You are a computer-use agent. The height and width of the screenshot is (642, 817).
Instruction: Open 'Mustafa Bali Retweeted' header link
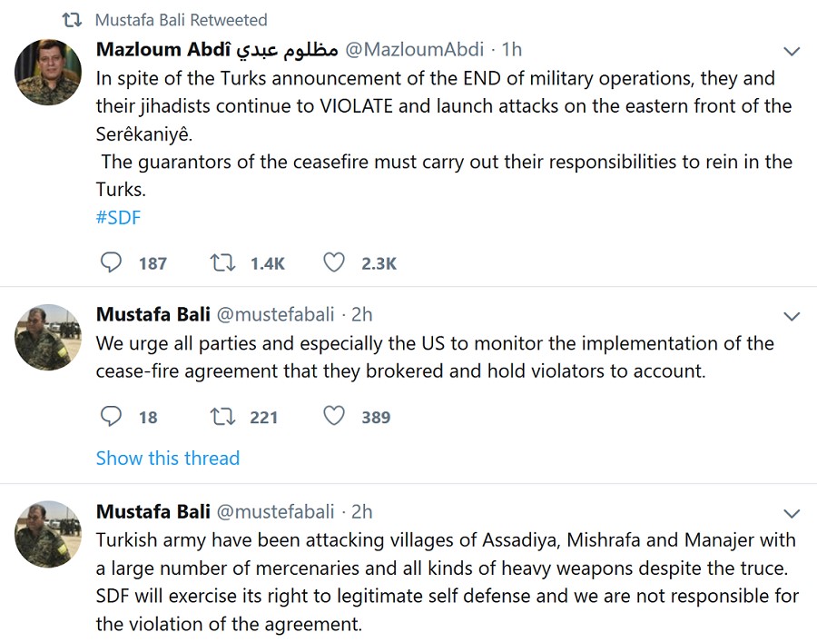pyautogui.click(x=182, y=20)
